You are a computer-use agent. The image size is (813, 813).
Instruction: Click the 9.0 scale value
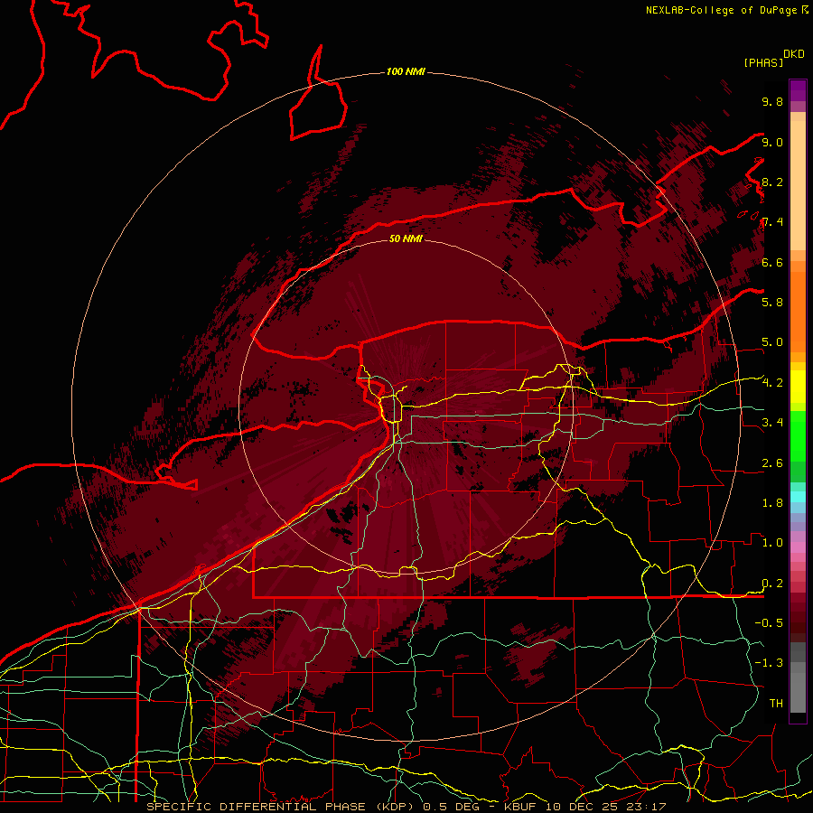coord(772,142)
